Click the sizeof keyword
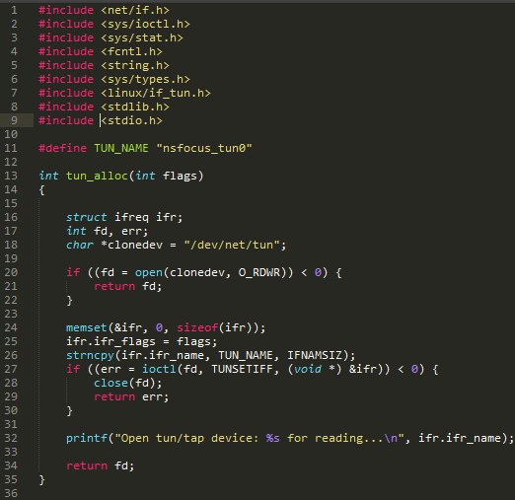515x500 pixels. (197, 327)
